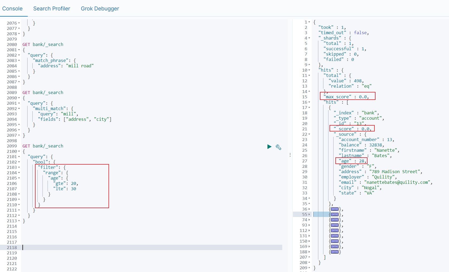Expand collapsed hit object on line 169
Screen dimensions: 449x272
(x=335, y=247)
